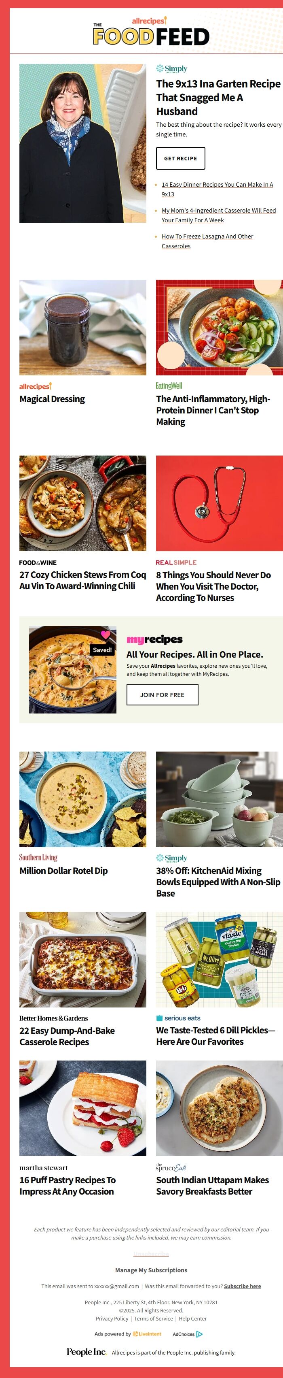This screenshot has height=1378, width=283.
Task: Click the EatingWell brand logo
Action: (x=169, y=385)
